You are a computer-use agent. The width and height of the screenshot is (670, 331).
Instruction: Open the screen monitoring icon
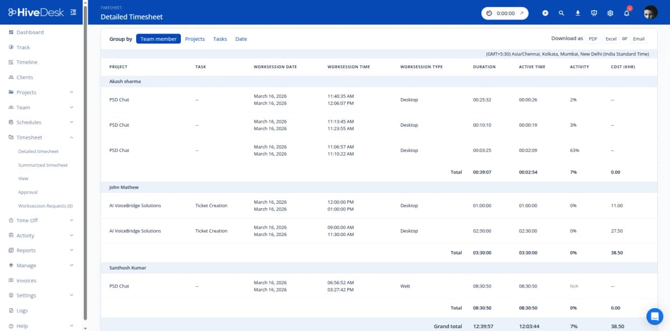pyautogui.click(x=594, y=12)
